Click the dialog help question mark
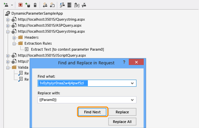 (x=124, y=62)
